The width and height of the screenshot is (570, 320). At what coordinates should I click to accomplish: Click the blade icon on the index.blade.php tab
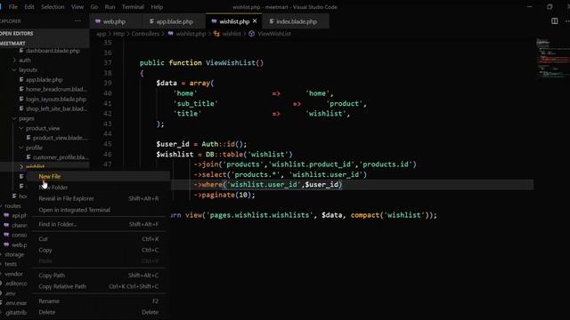coord(272,21)
